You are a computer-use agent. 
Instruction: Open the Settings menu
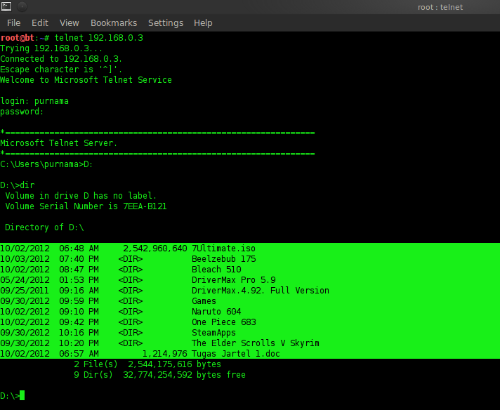click(x=166, y=23)
